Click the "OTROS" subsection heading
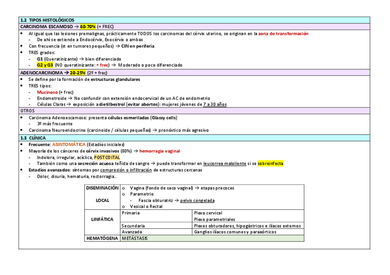The height and width of the screenshot is (275, 390). click(28, 111)
